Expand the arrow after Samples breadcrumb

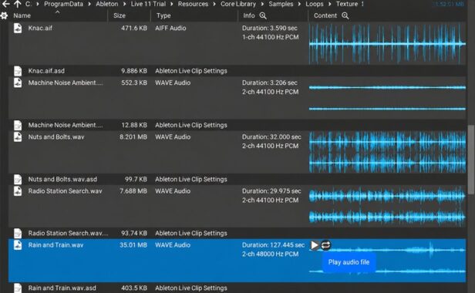tap(299, 4)
